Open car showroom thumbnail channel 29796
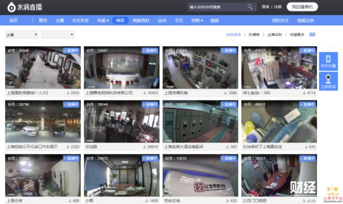The width and height of the screenshot is (343, 204). [x=43, y=121]
